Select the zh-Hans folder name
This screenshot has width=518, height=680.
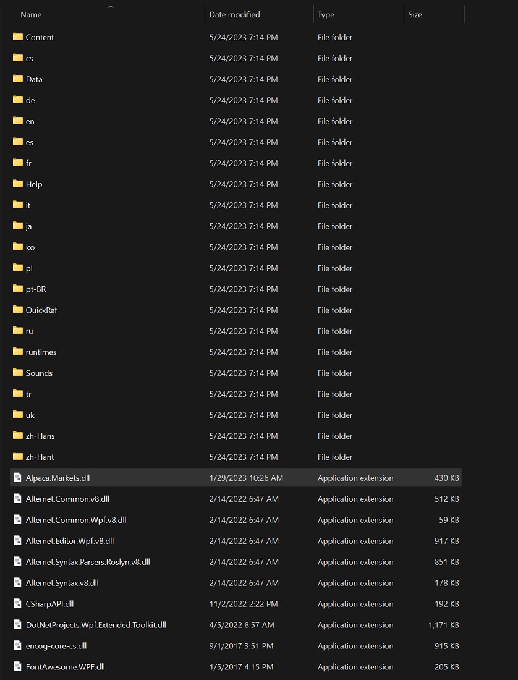(x=40, y=436)
